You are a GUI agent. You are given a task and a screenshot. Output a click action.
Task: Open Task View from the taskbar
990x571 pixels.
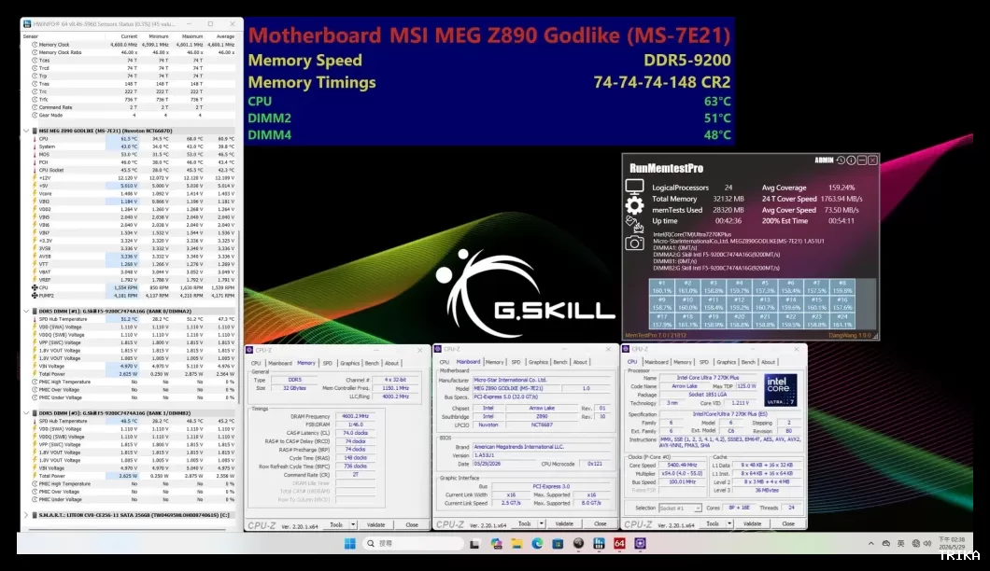click(x=474, y=543)
